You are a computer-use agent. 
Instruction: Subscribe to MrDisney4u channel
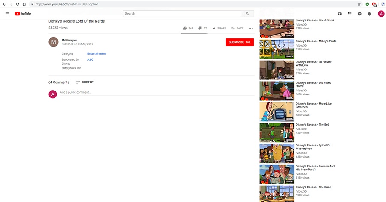pos(239,42)
